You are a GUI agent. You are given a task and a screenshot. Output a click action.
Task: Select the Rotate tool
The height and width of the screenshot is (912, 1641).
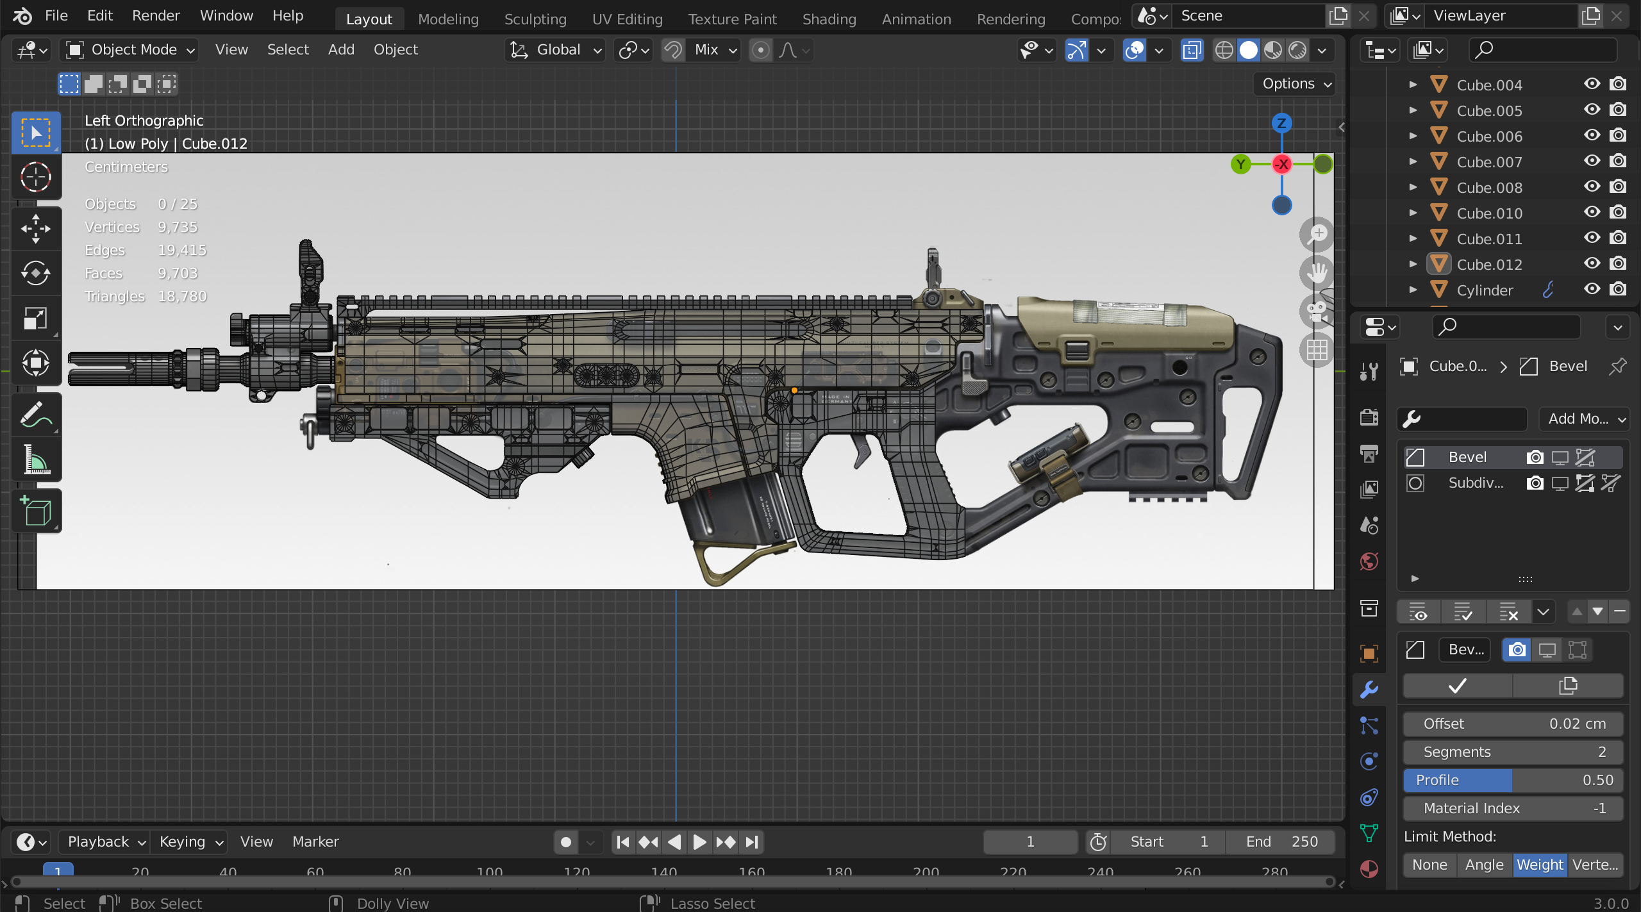[36, 274]
